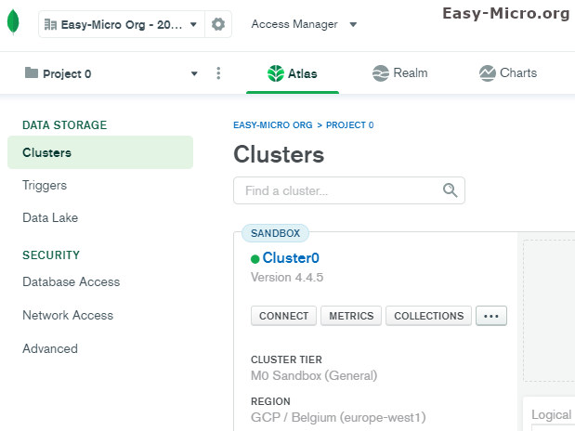Click the green Cluster0 status dot
The width and height of the screenshot is (575, 431).
tap(255, 259)
